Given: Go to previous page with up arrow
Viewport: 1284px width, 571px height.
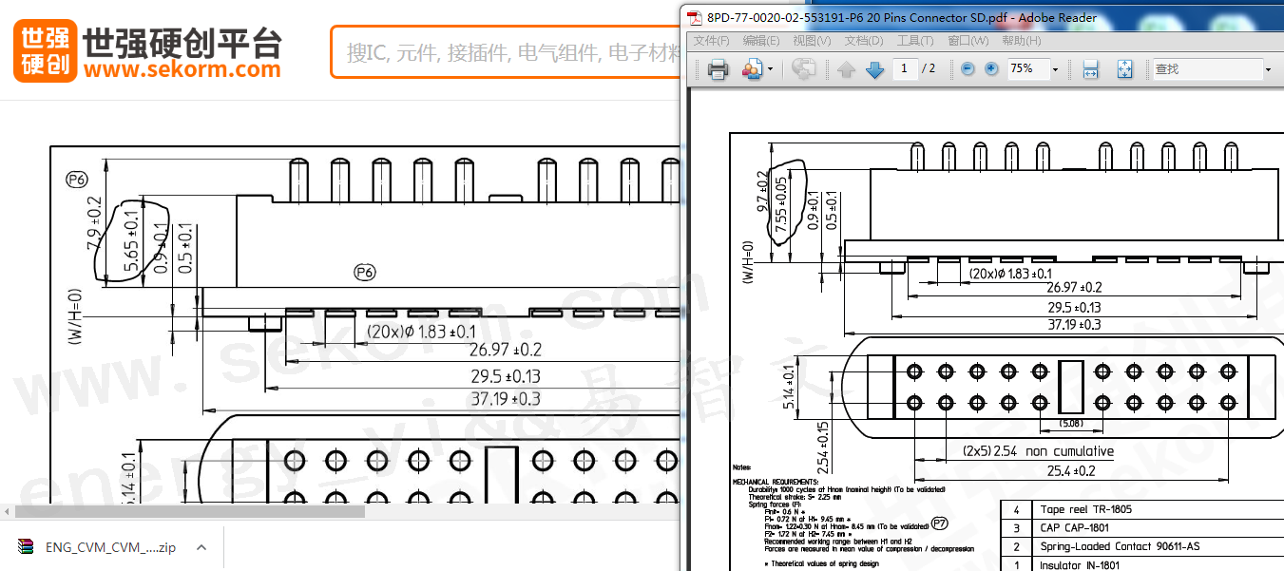Looking at the screenshot, I should click(x=847, y=69).
